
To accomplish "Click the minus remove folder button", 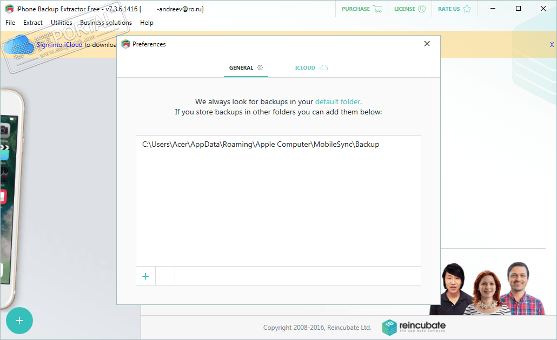I will click(x=165, y=276).
